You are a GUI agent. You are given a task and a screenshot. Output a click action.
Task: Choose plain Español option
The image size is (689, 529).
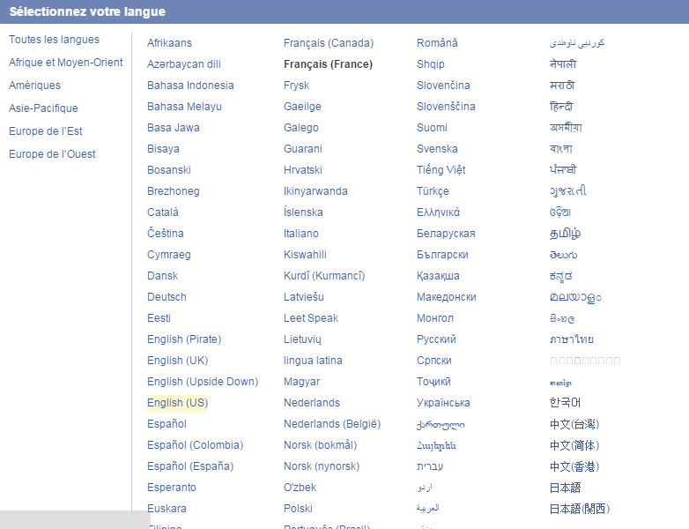[167, 424]
